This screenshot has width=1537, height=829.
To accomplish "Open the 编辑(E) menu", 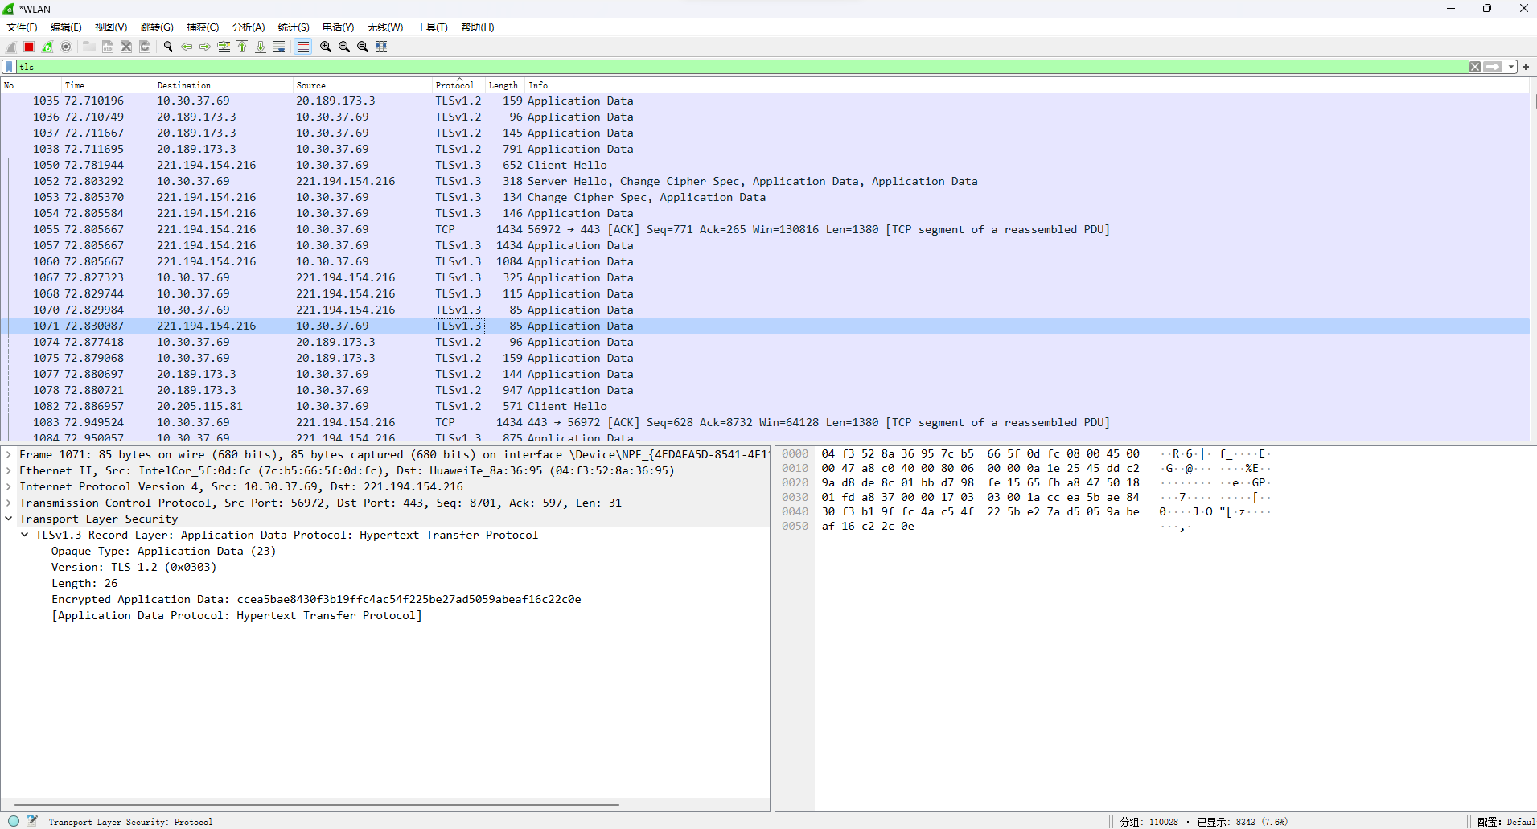I will click(x=66, y=27).
